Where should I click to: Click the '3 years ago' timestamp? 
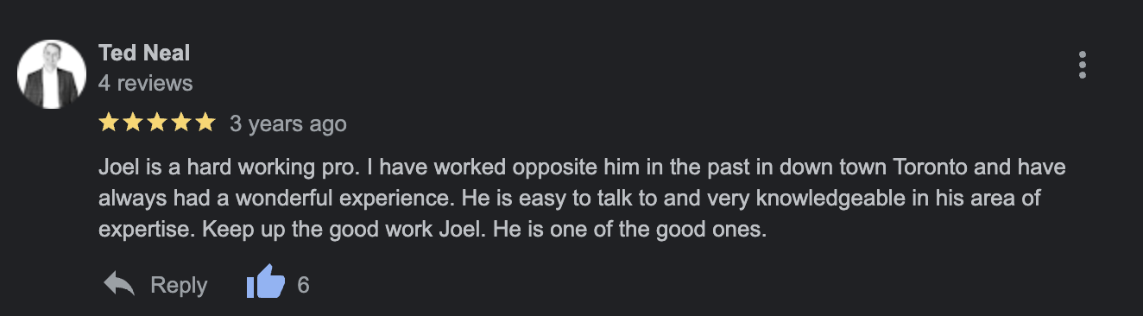(x=288, y=124)
